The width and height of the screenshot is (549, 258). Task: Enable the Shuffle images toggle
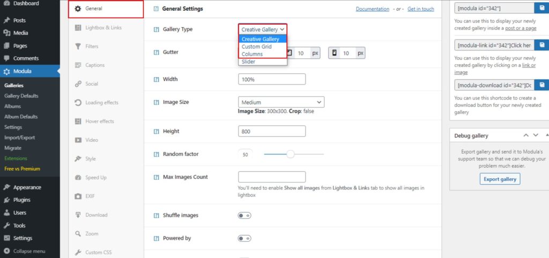click(244, 216)
